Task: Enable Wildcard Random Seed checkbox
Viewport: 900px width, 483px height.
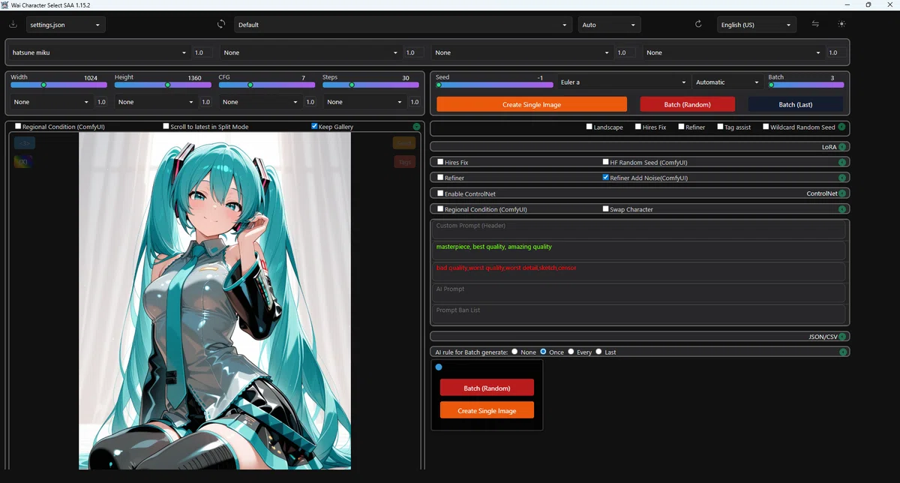Action: click(x=766, y=127)
